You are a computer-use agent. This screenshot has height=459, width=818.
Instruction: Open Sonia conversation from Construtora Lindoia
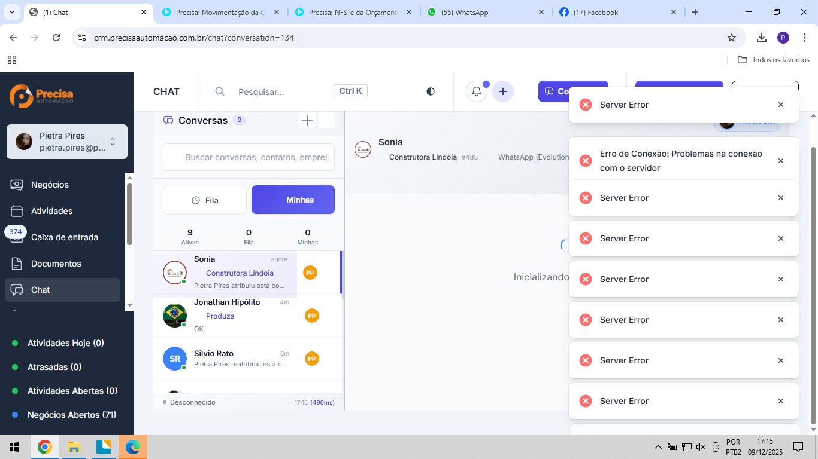pyautogui.click(x=240, y=273)
